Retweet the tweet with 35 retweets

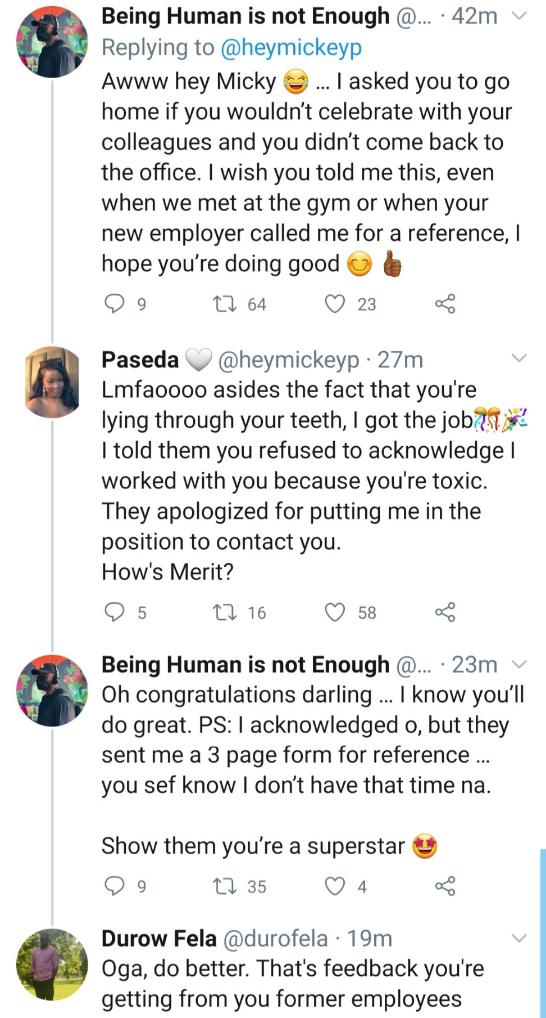(x=225, y=886)
